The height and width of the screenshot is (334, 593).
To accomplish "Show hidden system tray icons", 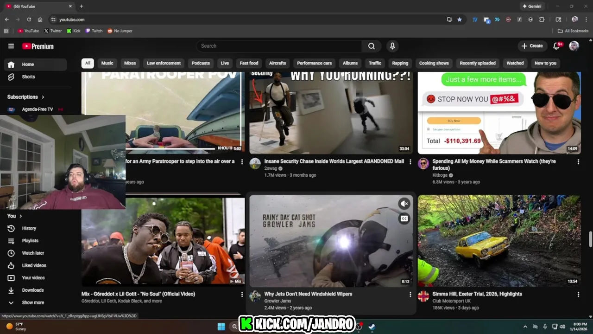I will [525, 327].
